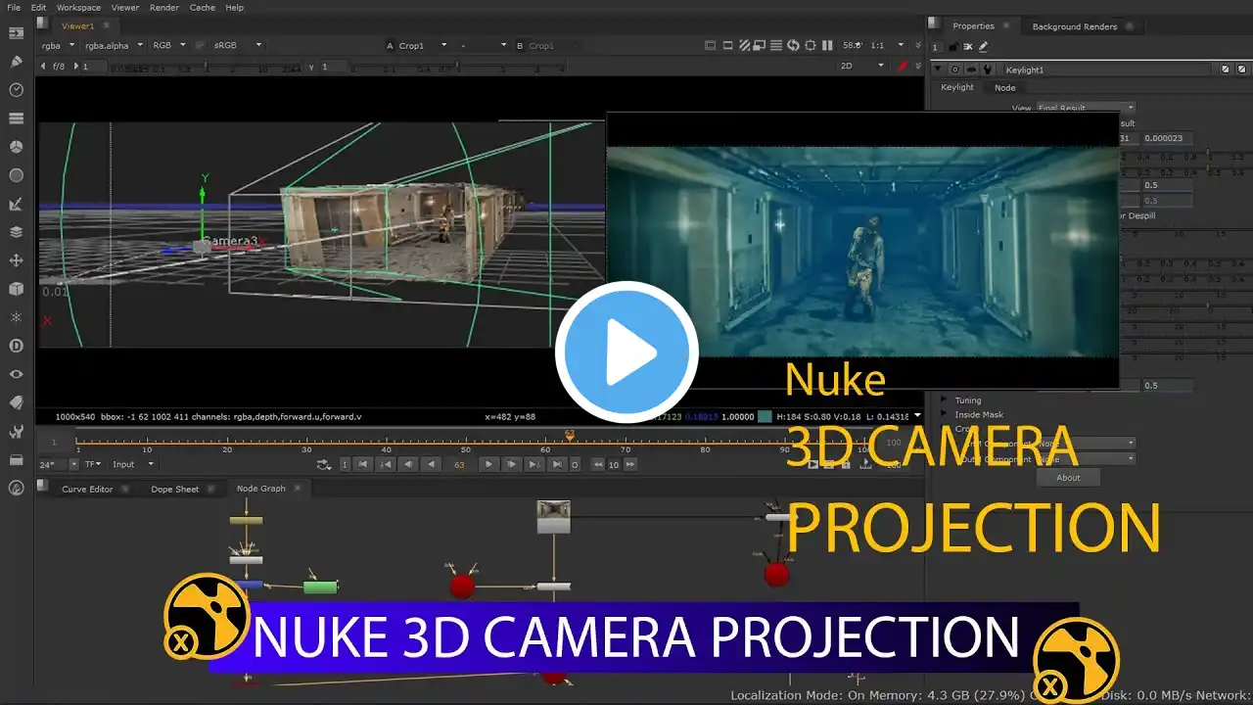Collapse the Keylight1 properties disclosure triangle
Screen dimensions: 1253x705
938,70
